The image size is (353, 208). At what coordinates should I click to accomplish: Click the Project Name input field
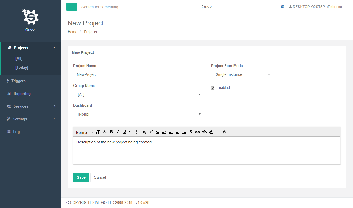pos(138,74)
